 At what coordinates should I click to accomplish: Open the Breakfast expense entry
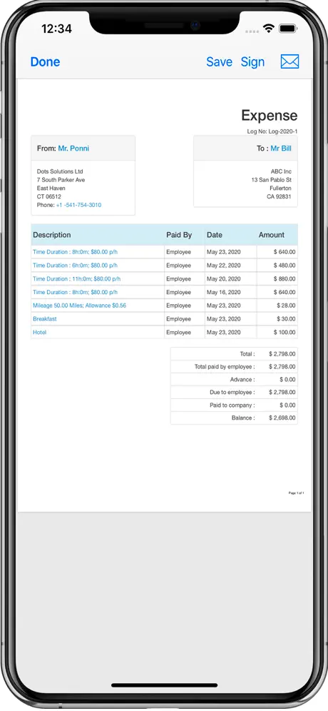click(x=44, y=319)
